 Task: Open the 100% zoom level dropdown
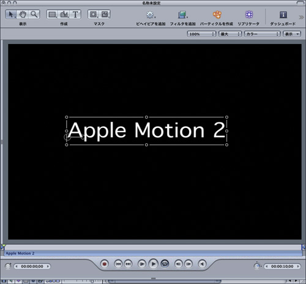[x=201, y=34]
